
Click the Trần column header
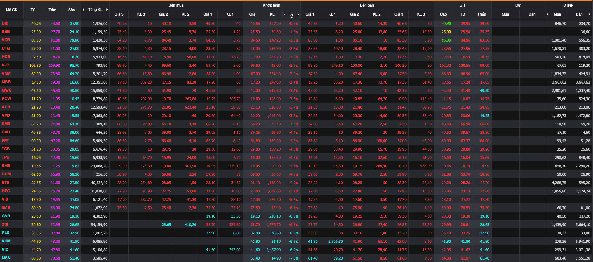52,10
